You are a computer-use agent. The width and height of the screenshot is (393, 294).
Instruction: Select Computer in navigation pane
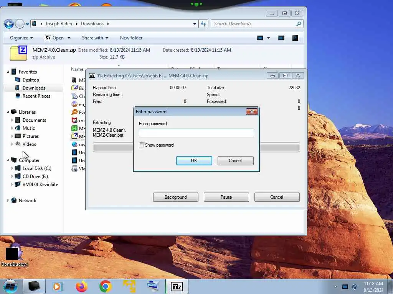point(29,160)
